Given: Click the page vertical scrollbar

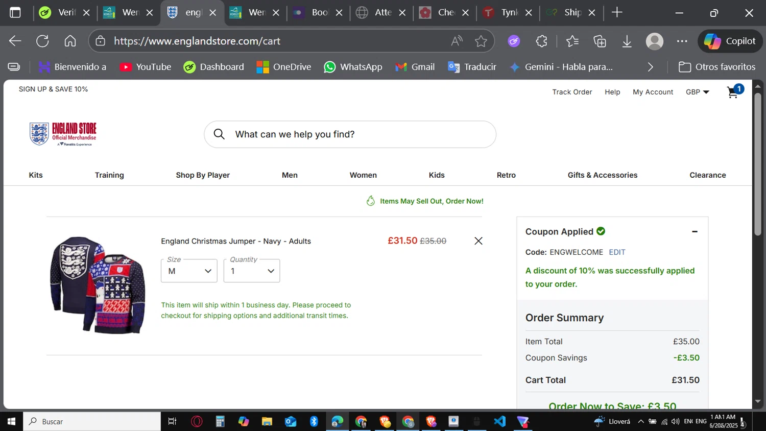Looking at the screenshot, I should (758, 163).
